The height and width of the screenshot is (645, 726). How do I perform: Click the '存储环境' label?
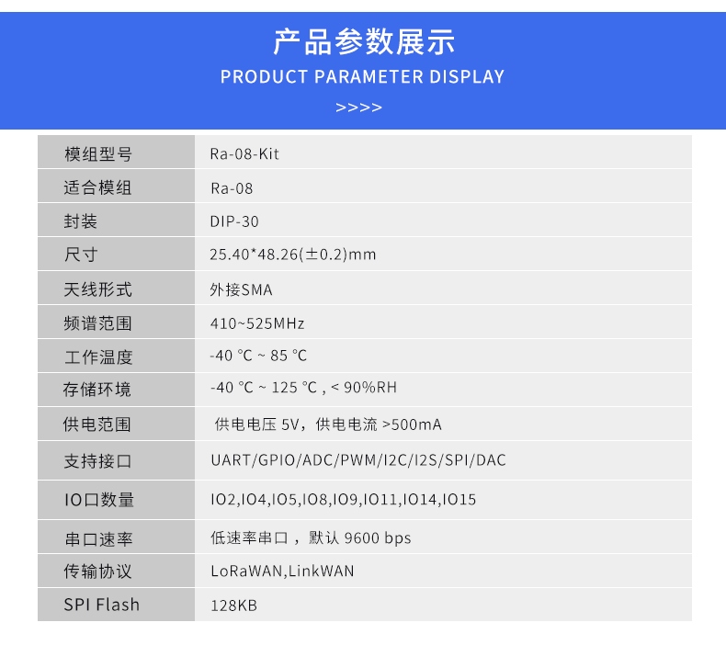pos(97,390)
